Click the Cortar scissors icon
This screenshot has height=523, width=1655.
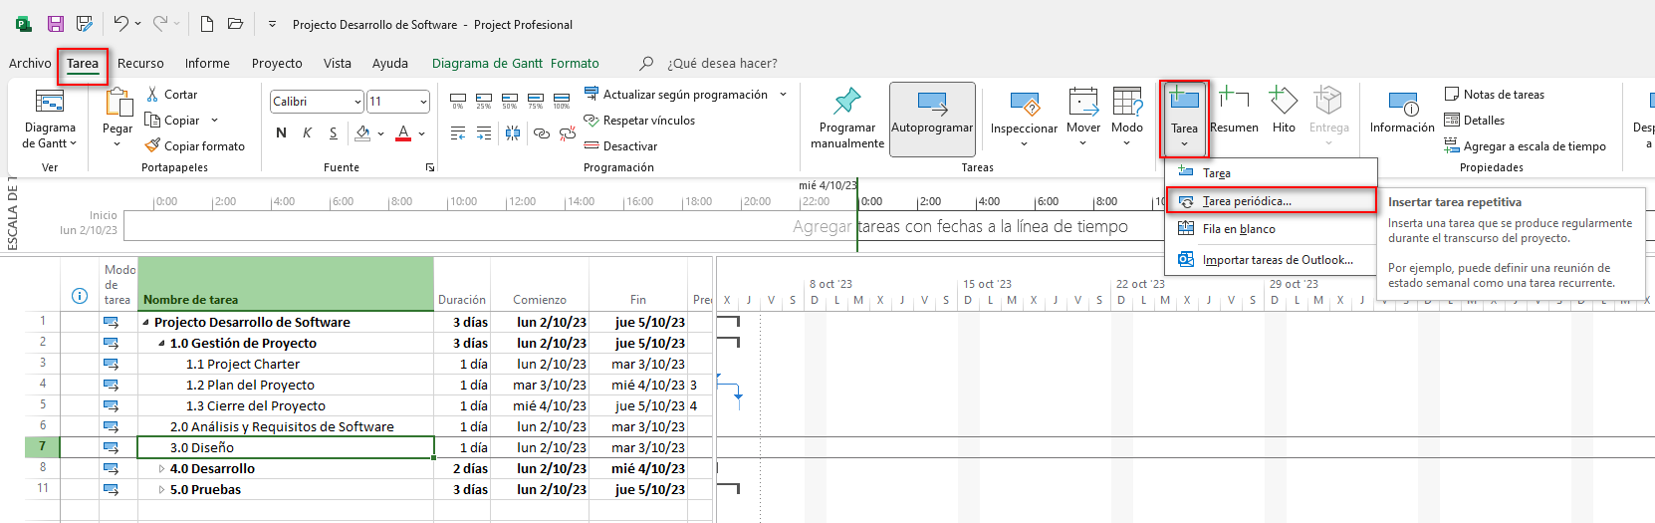click(153, 95)
